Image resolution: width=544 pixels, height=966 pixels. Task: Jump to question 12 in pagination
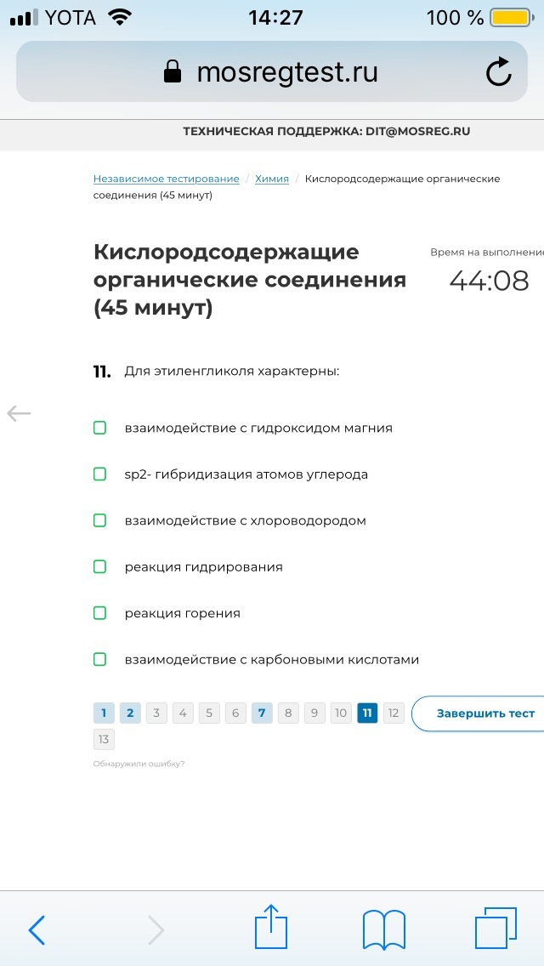click(x=394, y=713)
